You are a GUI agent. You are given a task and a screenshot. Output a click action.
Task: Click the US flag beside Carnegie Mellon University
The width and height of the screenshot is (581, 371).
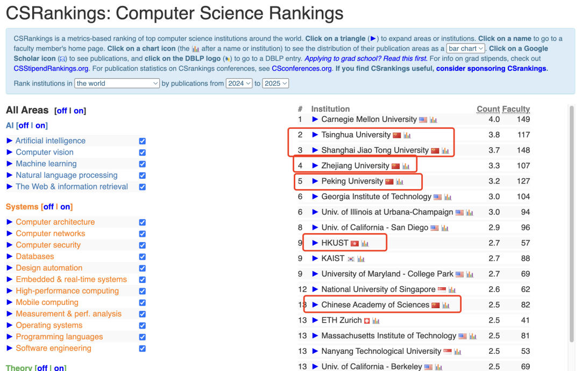423,120
